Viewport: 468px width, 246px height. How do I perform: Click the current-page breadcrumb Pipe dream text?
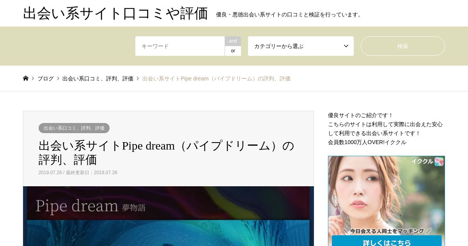216,78
